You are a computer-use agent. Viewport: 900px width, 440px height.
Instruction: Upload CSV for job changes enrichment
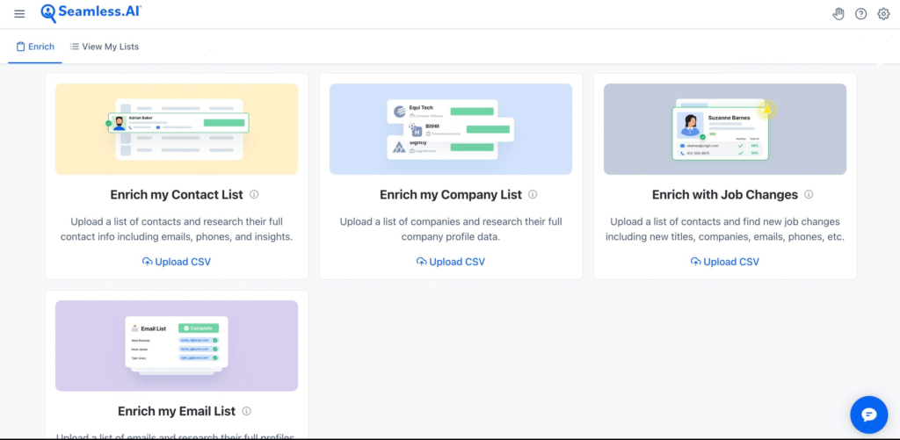point(725,262)
